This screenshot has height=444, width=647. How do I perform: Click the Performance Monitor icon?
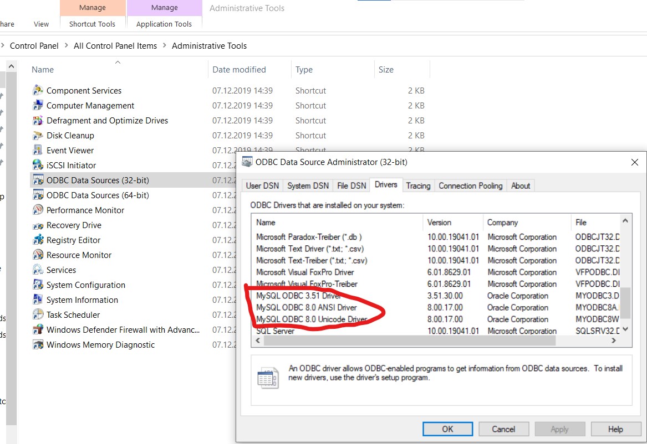click(38, 210)
